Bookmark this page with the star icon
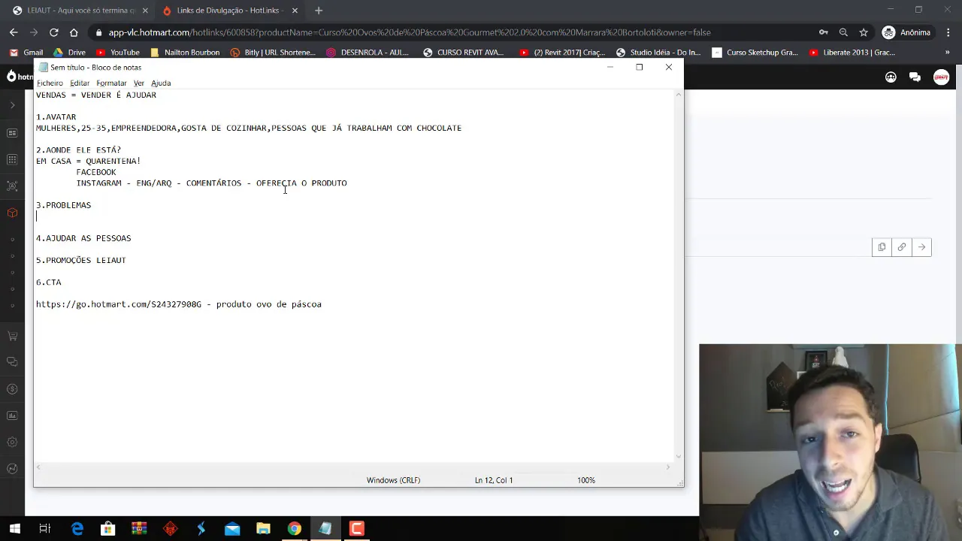 [x=864, y=32]
